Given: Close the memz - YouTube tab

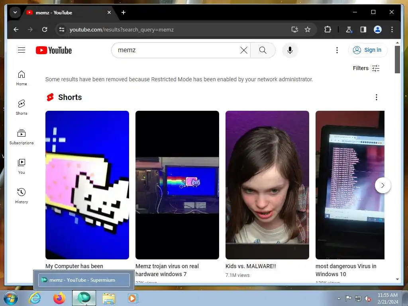Looking at the screenshot, I should (109, 12).
